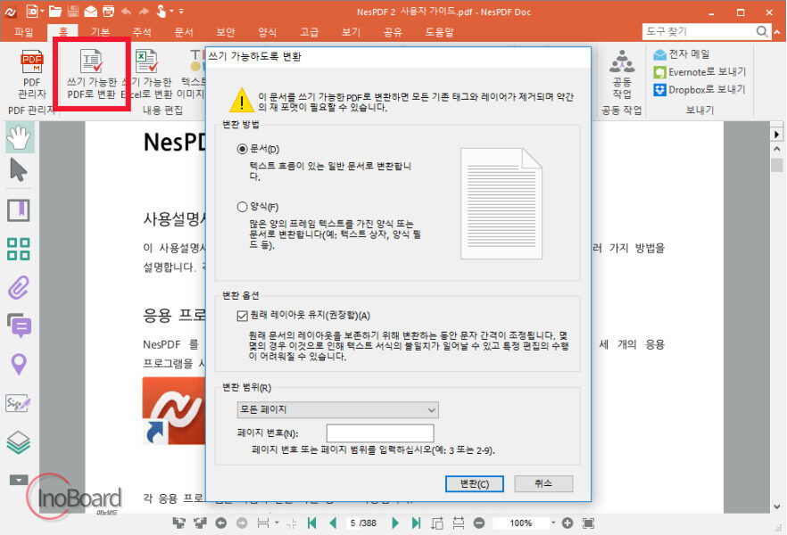Image resolution: width=787 pixels, height=535 pixels.
Task: Switch to the 보안 tab
Action: [226, 32]
